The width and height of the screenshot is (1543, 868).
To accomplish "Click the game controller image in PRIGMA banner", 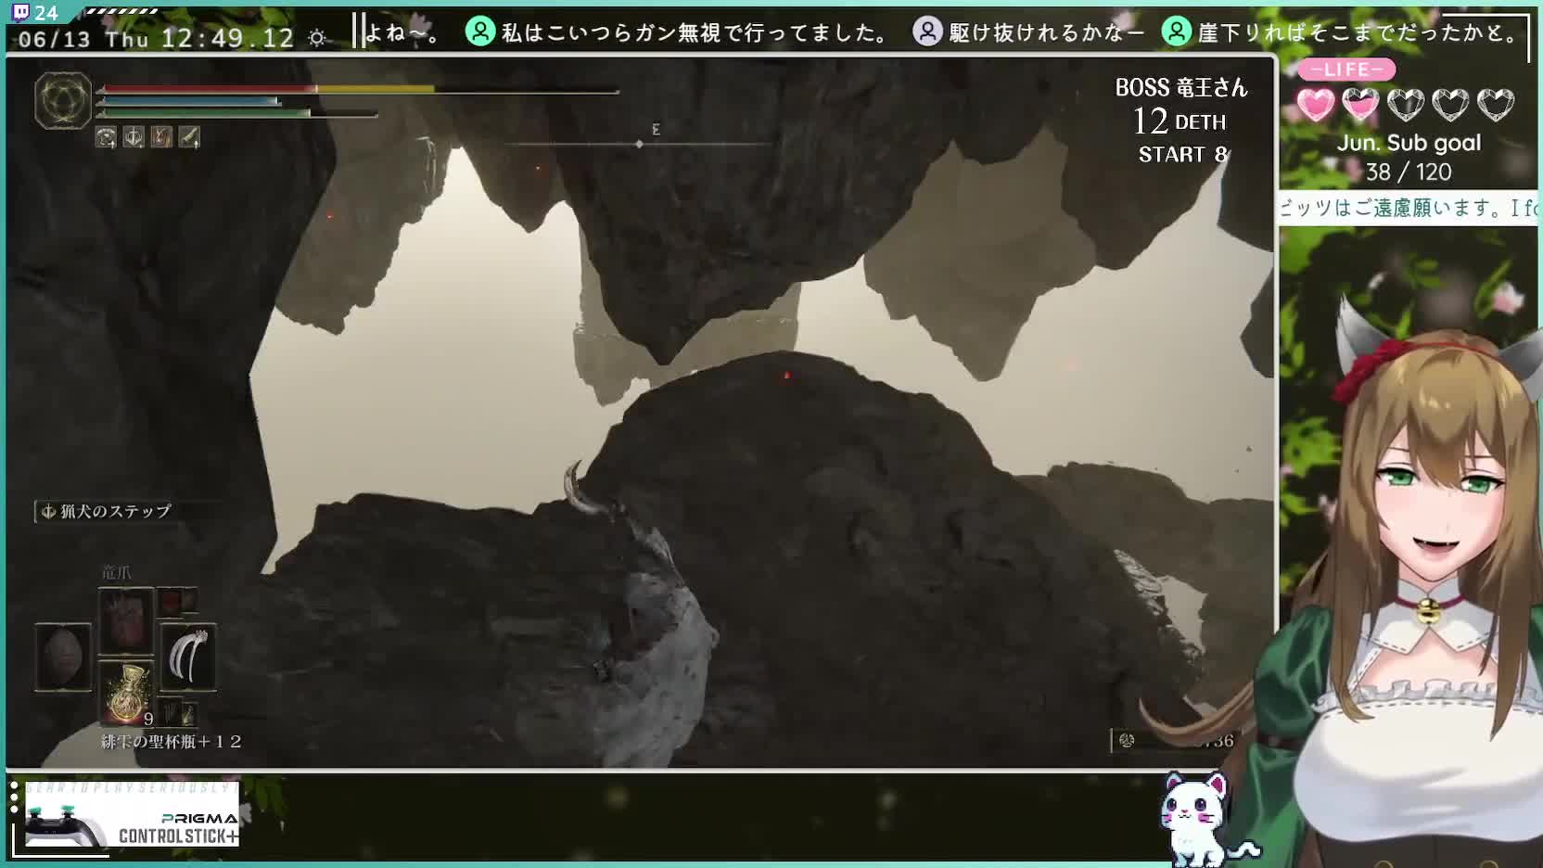I will point(67,825).
